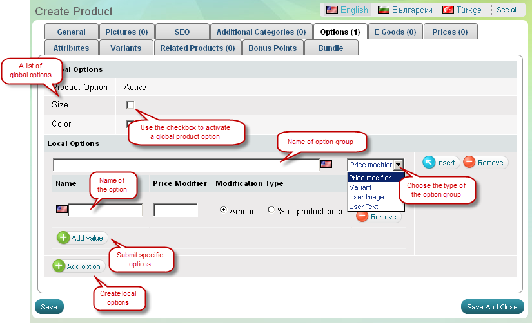This screenshot has height=323, width=532.
Task: Remove the option value row
Action: pos(378,217)
